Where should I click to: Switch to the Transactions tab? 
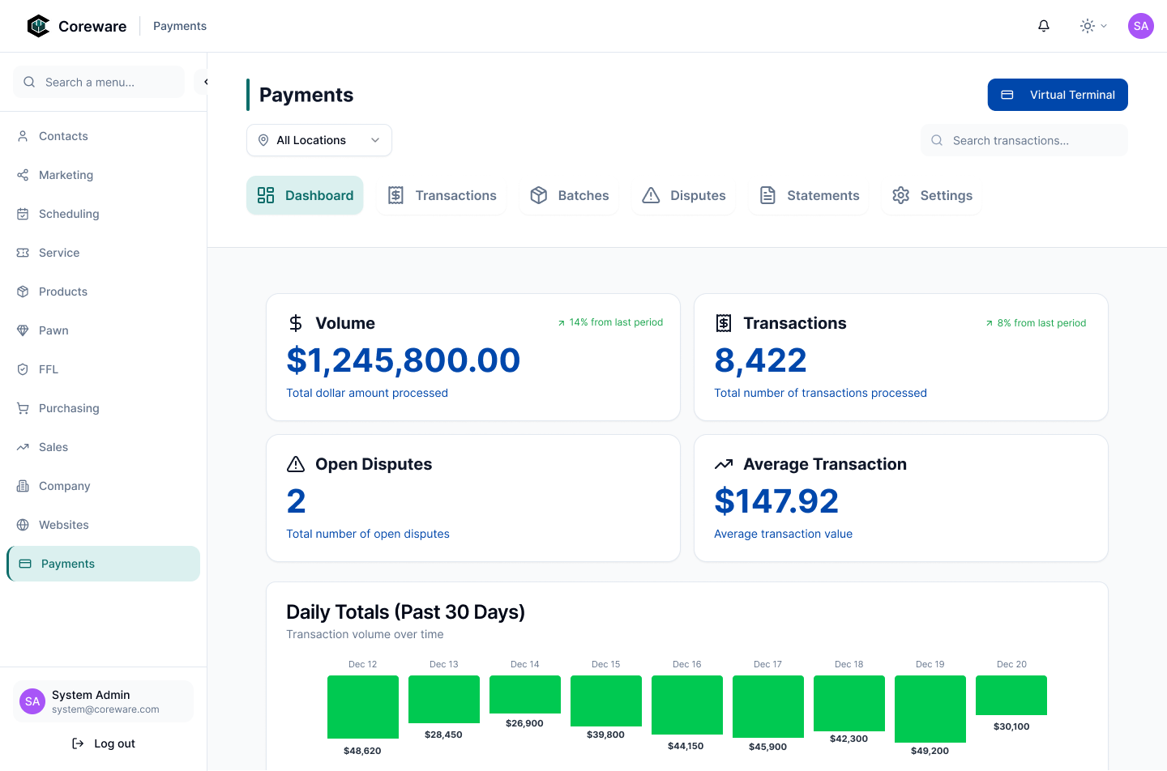click(x=442, y=195)
